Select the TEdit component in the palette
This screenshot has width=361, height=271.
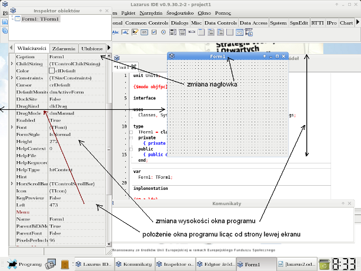[125, 32]
